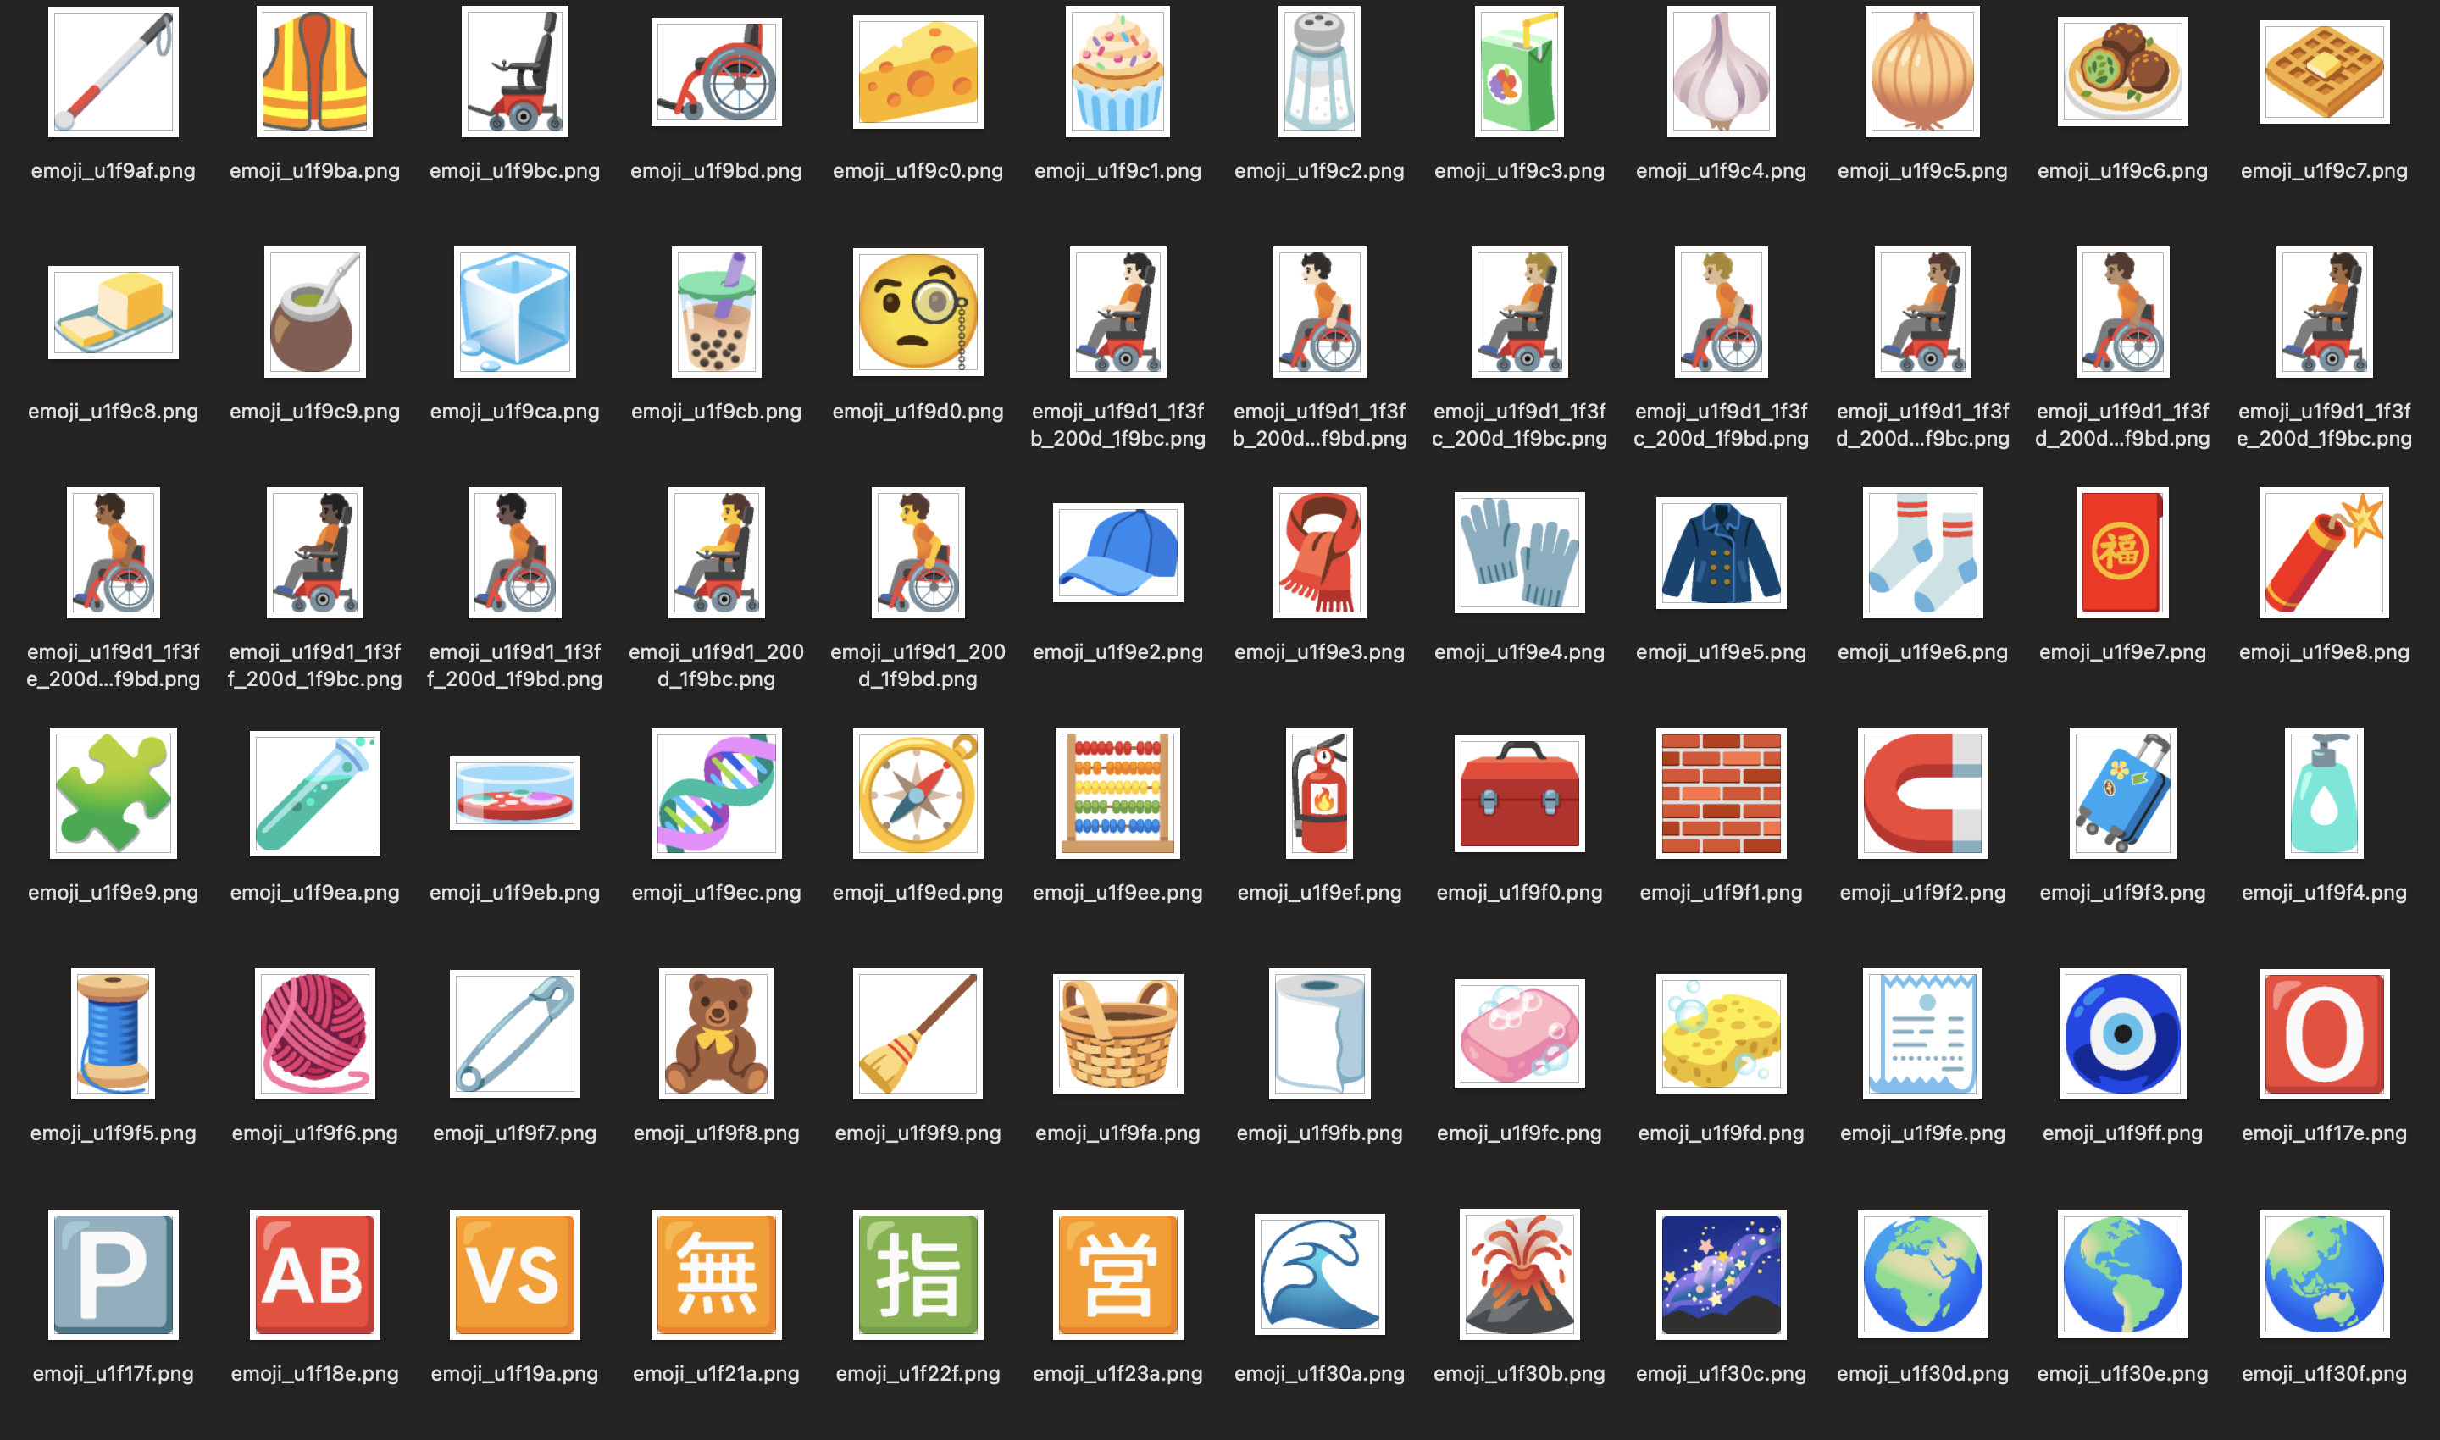Click the erupting volcano emoji thumbnail

point(1519,1274)
